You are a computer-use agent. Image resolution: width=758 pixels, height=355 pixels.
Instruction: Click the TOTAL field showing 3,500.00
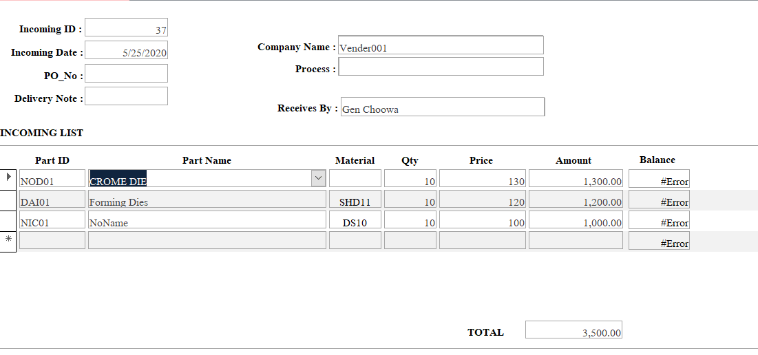tap(573, 330)
